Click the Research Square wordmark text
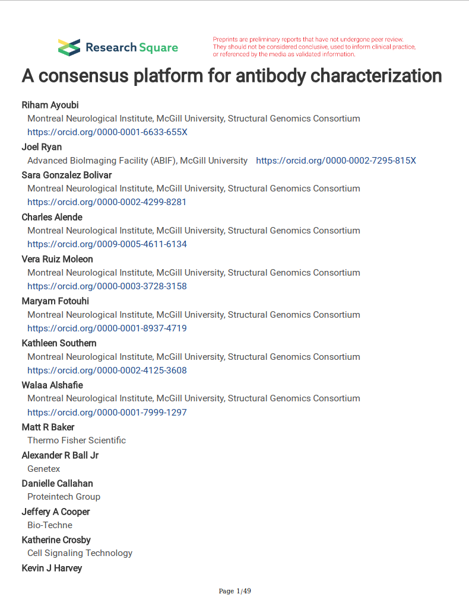 pyautogui.click(x=132, y=47)
